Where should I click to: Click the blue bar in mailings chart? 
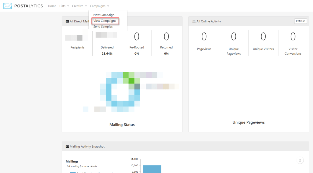pos(152,169)
